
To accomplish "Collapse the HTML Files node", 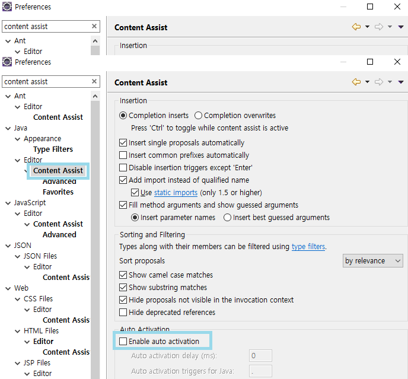I will [x=17, y=331].
